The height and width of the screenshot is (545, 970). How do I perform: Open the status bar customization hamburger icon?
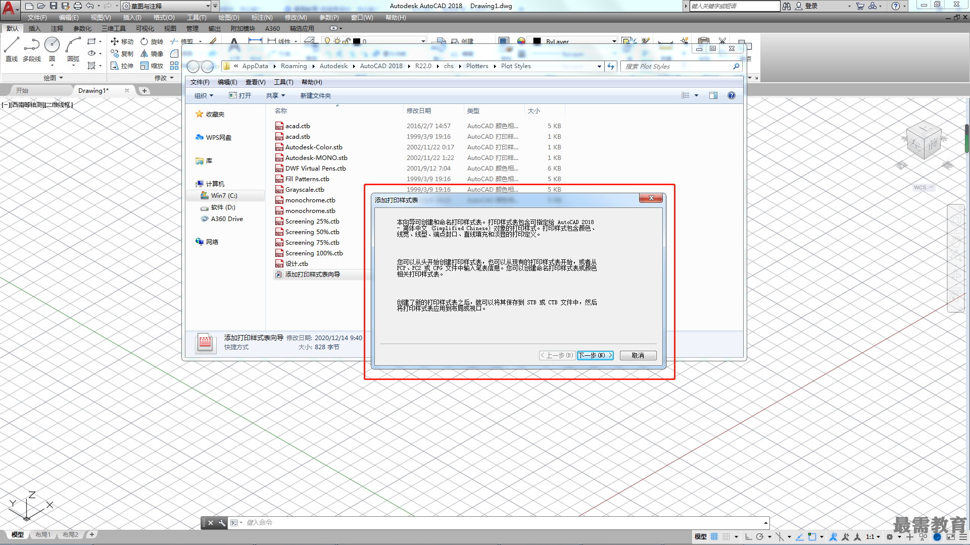964,537
